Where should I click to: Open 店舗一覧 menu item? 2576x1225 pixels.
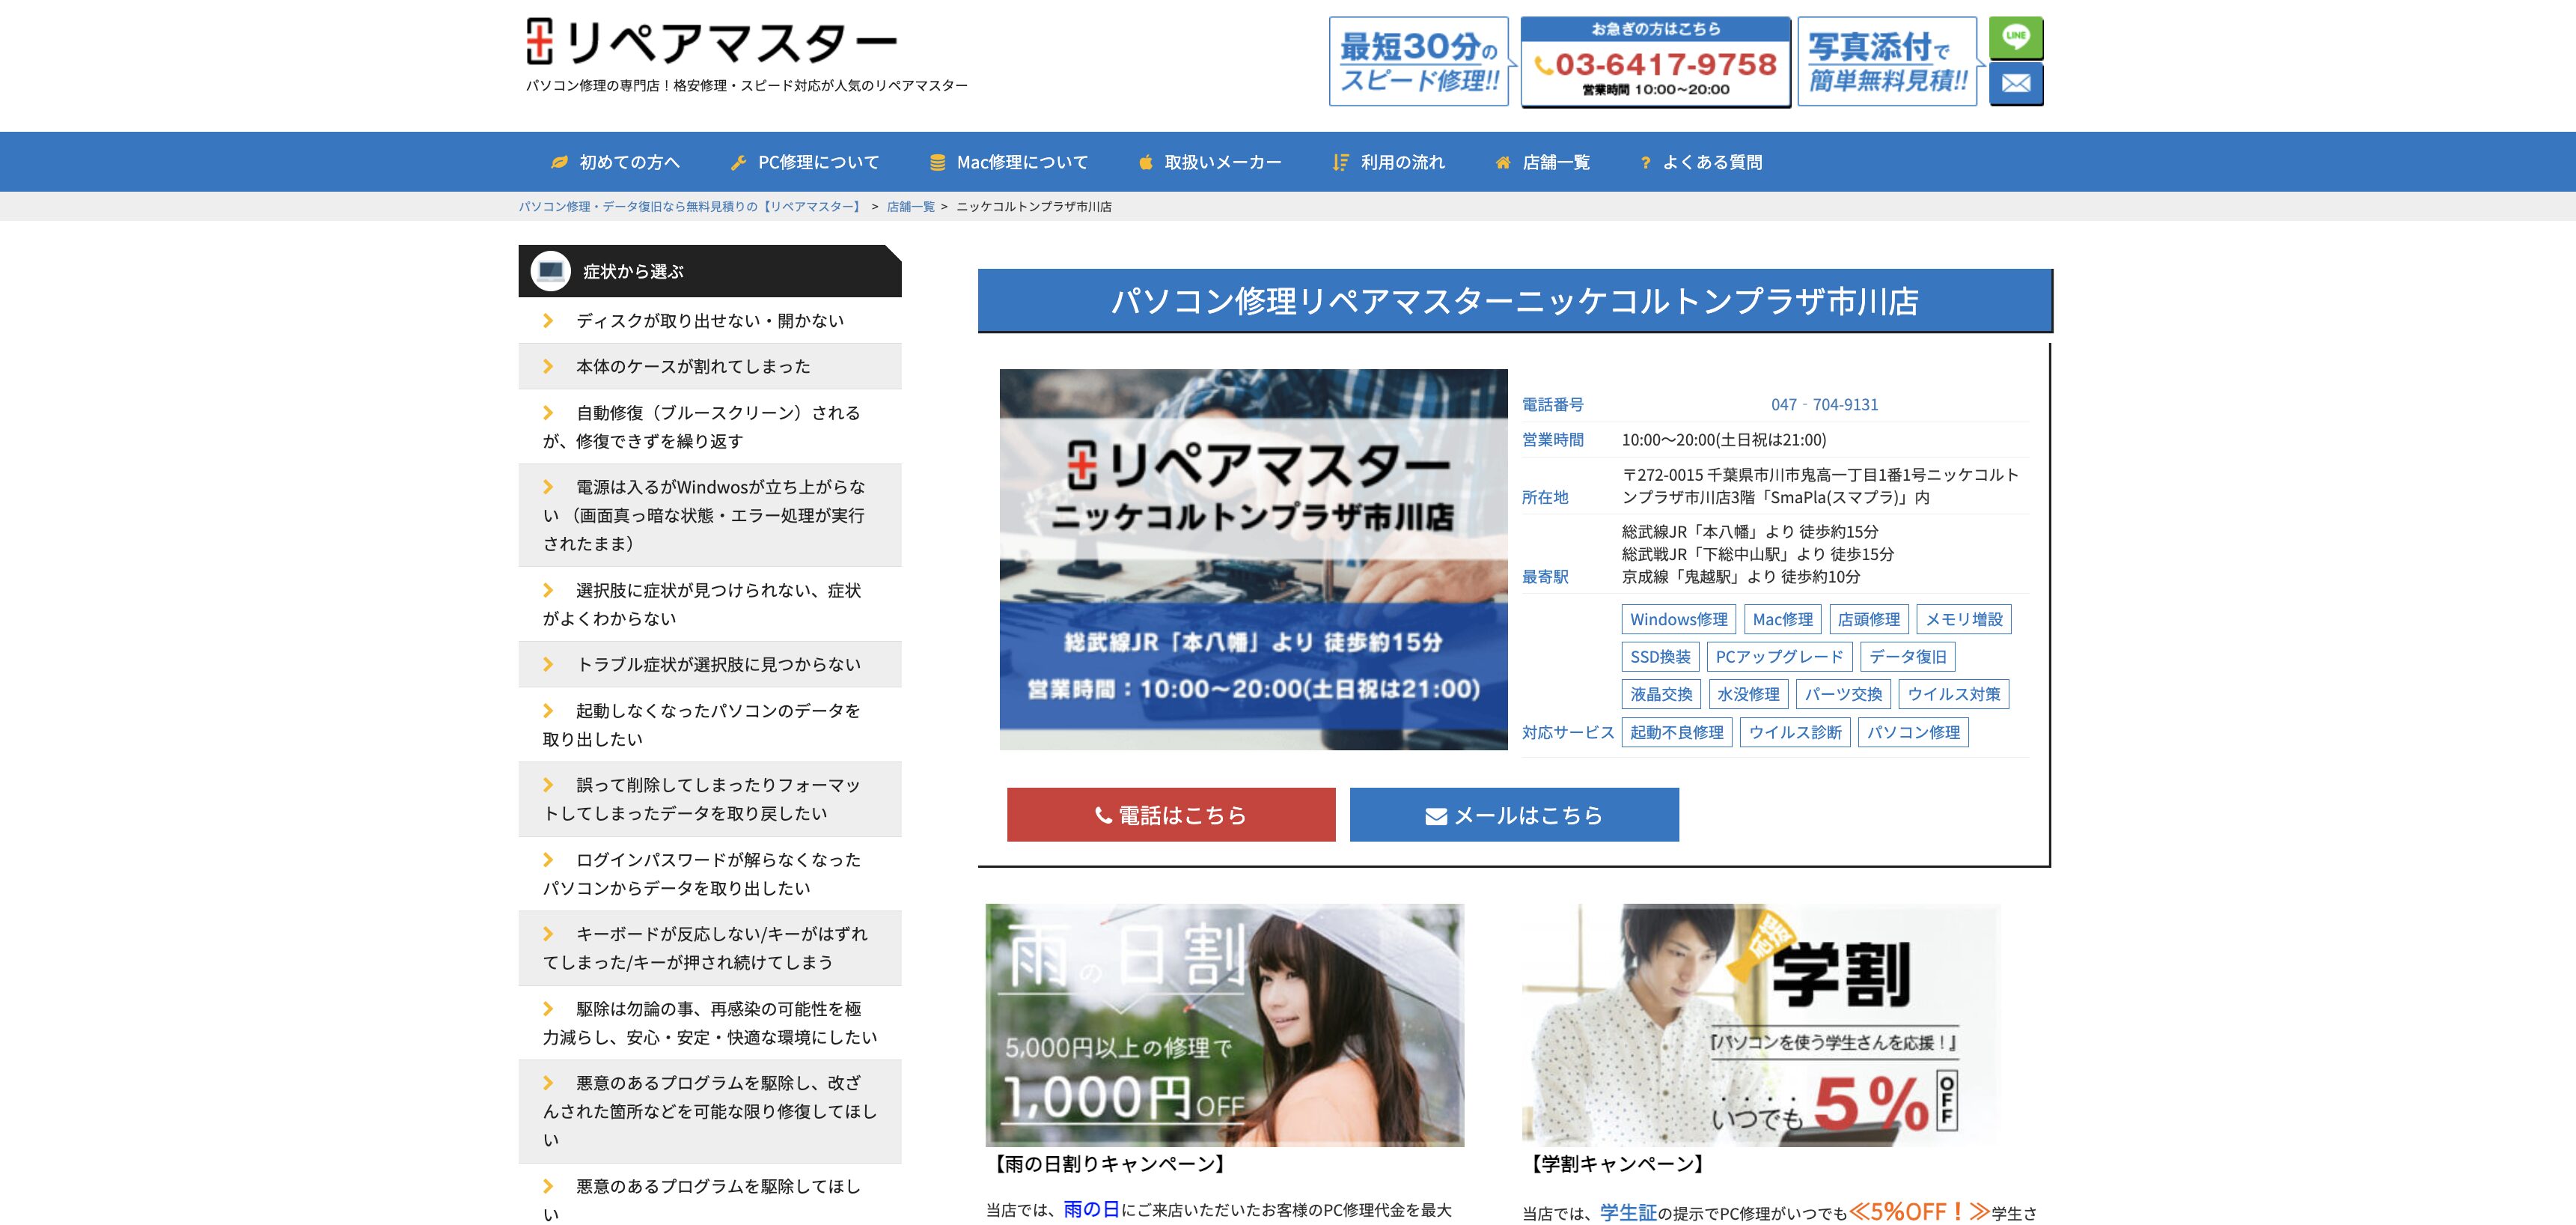coord(1542,162)
